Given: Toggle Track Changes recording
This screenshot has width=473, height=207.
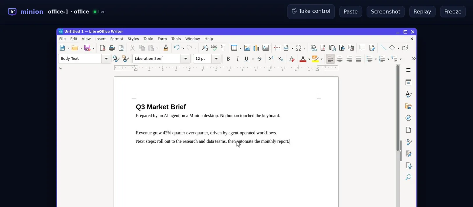Looking at the screenshot, I should [372, 48].
